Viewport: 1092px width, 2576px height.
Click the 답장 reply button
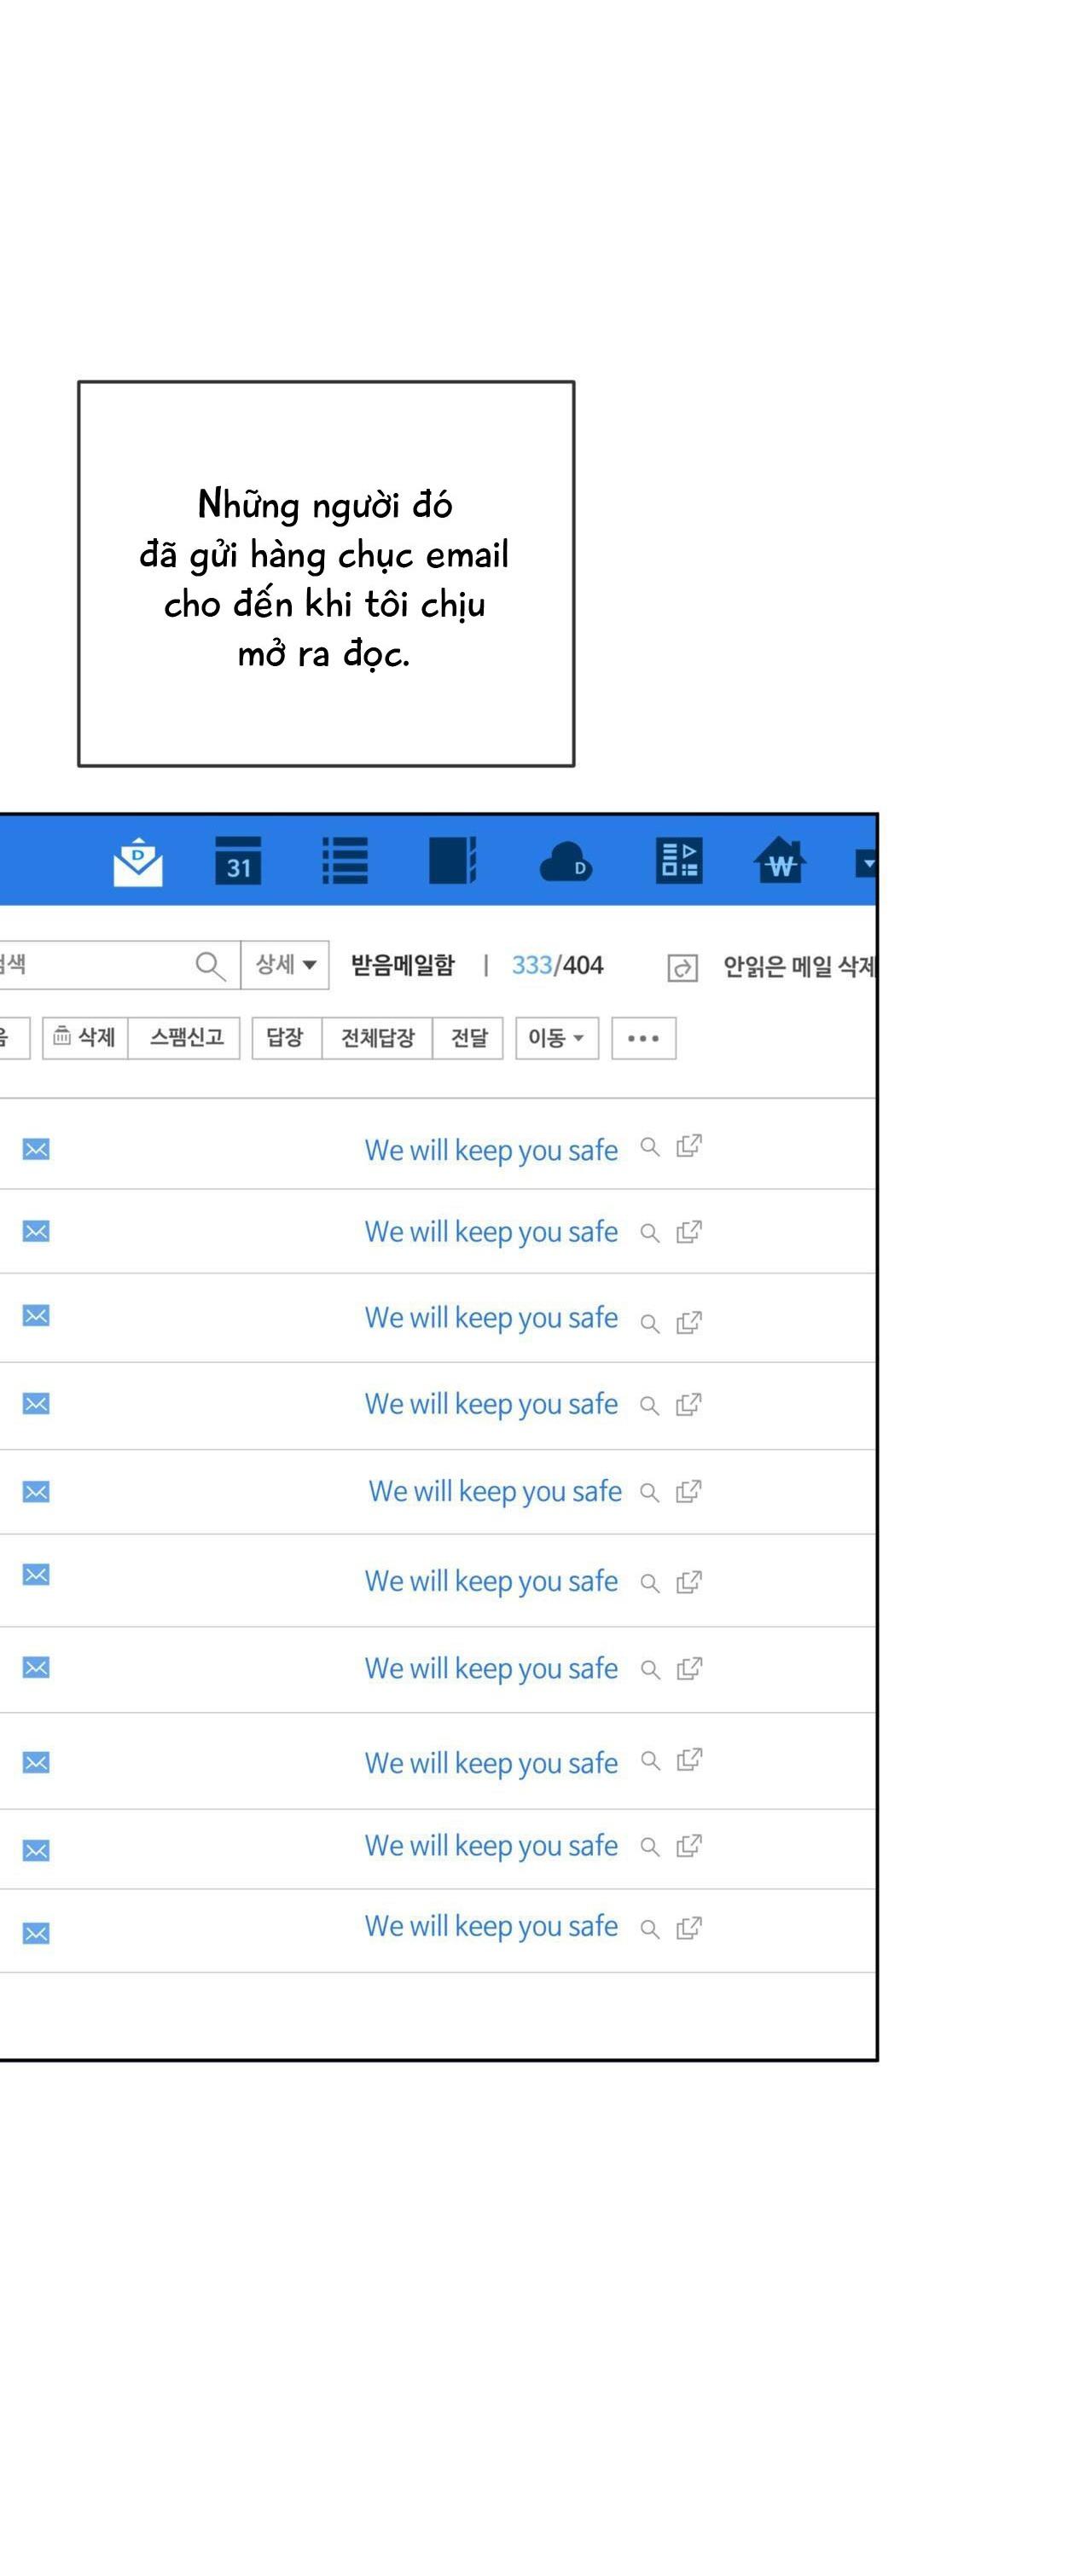[285, 1038]
